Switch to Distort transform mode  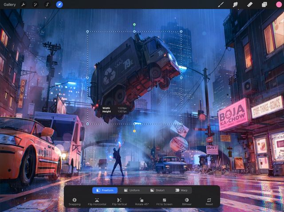coord(157,190)
